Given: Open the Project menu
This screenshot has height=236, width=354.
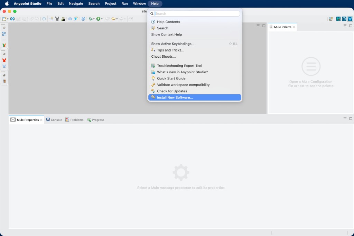Looking at the screenshot, I should (x=110, y=3).
